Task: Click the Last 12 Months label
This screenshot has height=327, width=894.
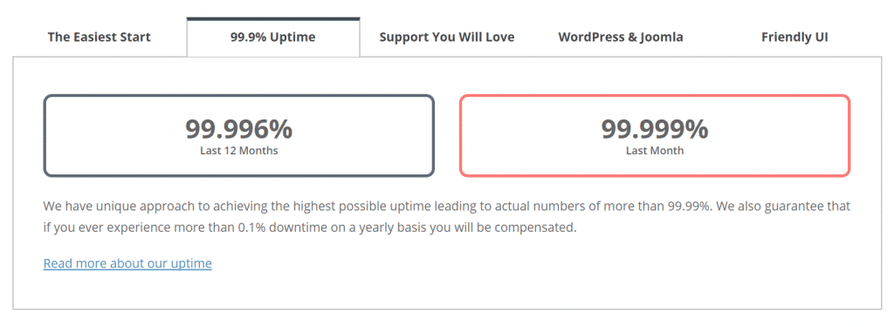Action: 239,151
